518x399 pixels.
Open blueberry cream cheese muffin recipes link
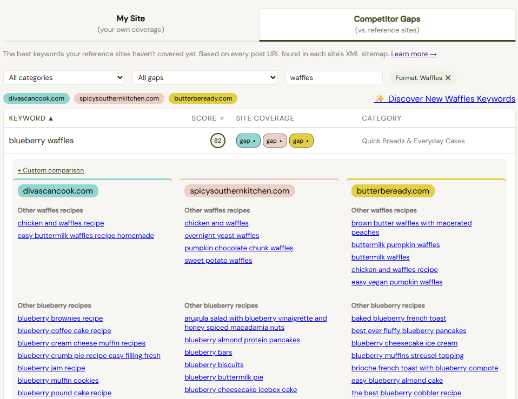point(81,343)
